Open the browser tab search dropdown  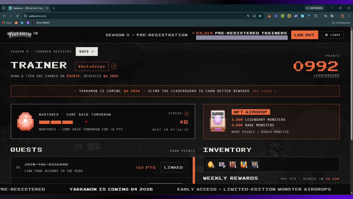pyautogui.click(x=4, y=8)
